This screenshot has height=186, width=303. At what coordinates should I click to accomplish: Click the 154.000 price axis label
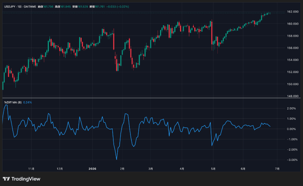pos(293,60)
